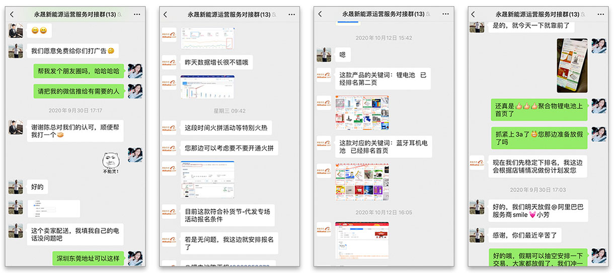Tap the avatar next to 我们愿意免费给你们打广告
The image size is (614, 273).
[16, 51]
